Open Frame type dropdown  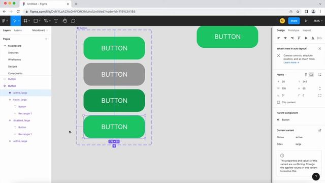(x=281, y=75)
